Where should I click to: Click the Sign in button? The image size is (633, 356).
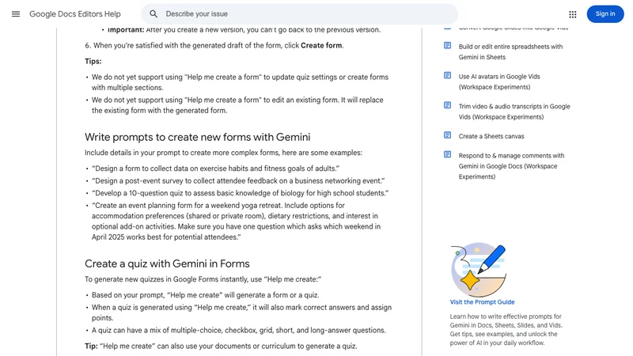tap(605, 14)
